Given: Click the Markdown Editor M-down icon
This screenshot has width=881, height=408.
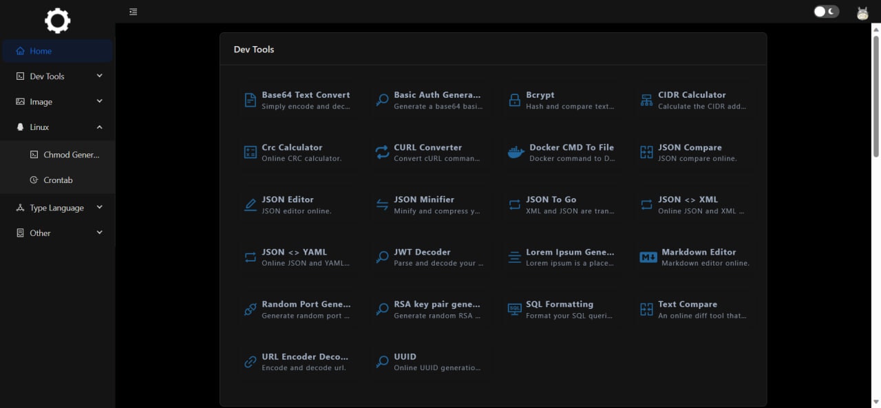Looking at the screenshot, I should click(x=647, y=257).
